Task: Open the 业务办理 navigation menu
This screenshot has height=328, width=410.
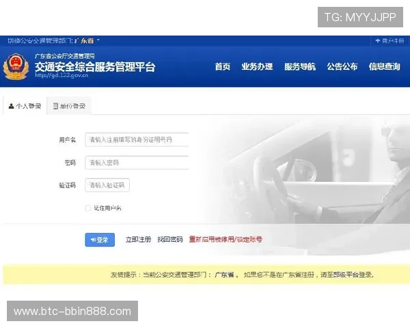Action: 257,66
